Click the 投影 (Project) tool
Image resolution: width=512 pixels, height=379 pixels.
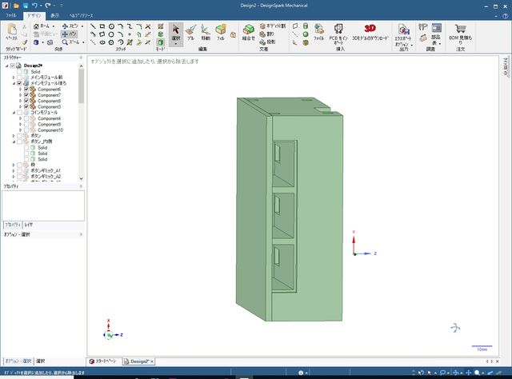point(267,42)
